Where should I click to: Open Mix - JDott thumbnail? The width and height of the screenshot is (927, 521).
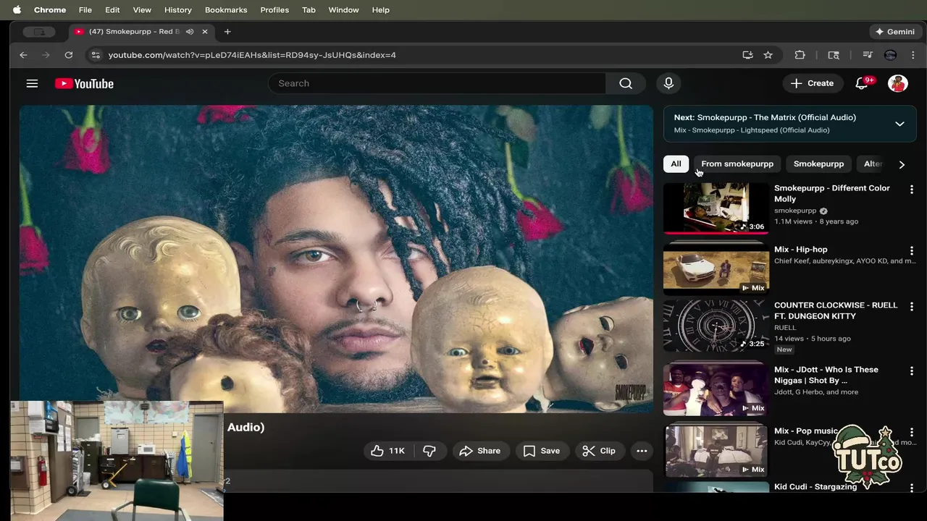(716, 390)
